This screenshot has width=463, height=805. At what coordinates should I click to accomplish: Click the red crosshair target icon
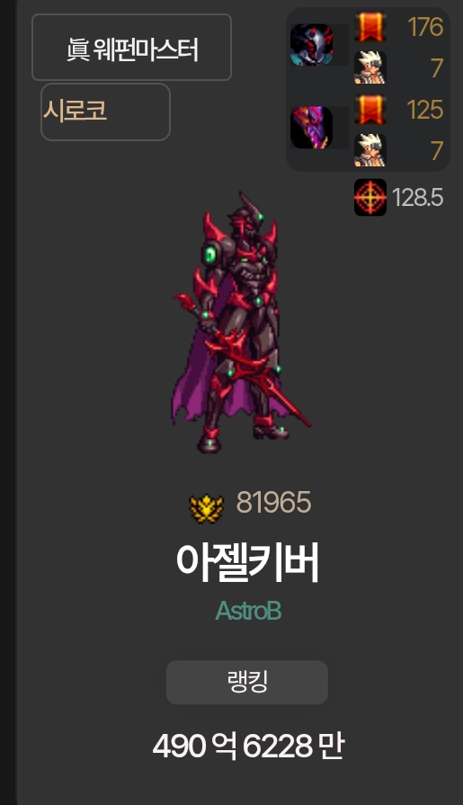(x=370, y=197)
